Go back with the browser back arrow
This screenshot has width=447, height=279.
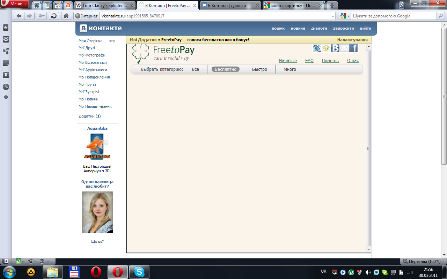point(19,16)
